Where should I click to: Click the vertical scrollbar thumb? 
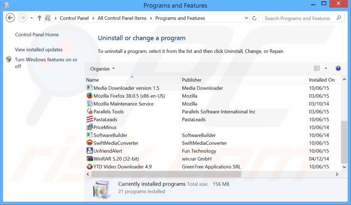click(x=344, y=142)
